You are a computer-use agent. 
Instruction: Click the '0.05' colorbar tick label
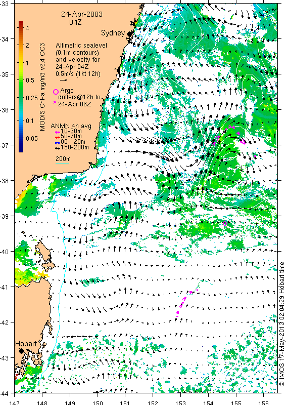coord(32,138)
